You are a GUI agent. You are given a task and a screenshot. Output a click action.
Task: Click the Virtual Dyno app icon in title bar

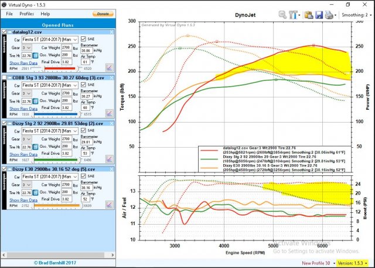coord(4,5)
